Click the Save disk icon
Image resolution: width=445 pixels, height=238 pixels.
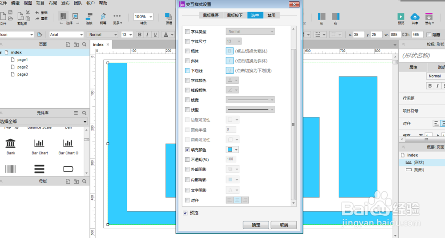11,12
